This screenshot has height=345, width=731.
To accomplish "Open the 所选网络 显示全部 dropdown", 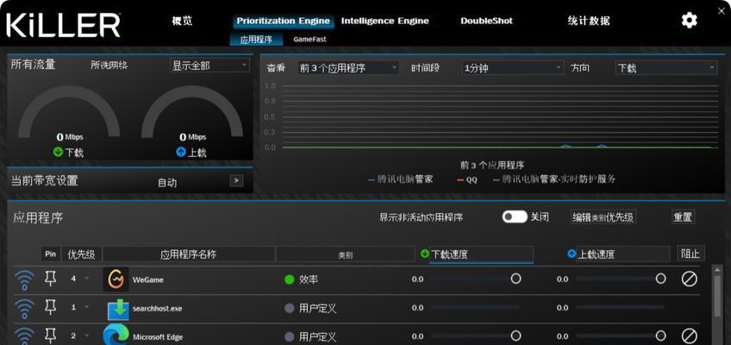I will click(x=209, y=66).
